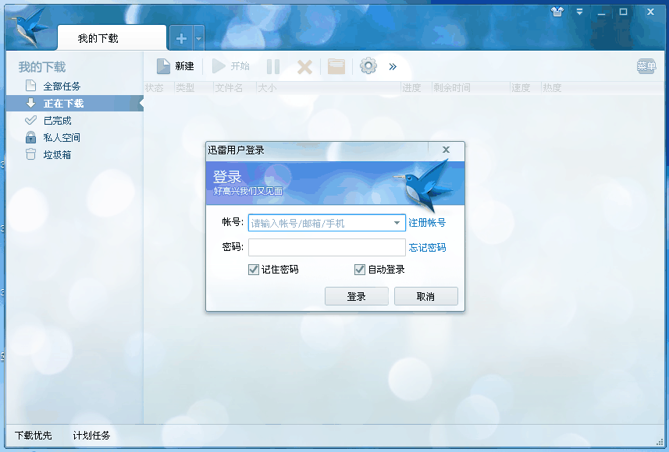
Task: Open settings with the gear icon
Action: click(x=368, y=66)
